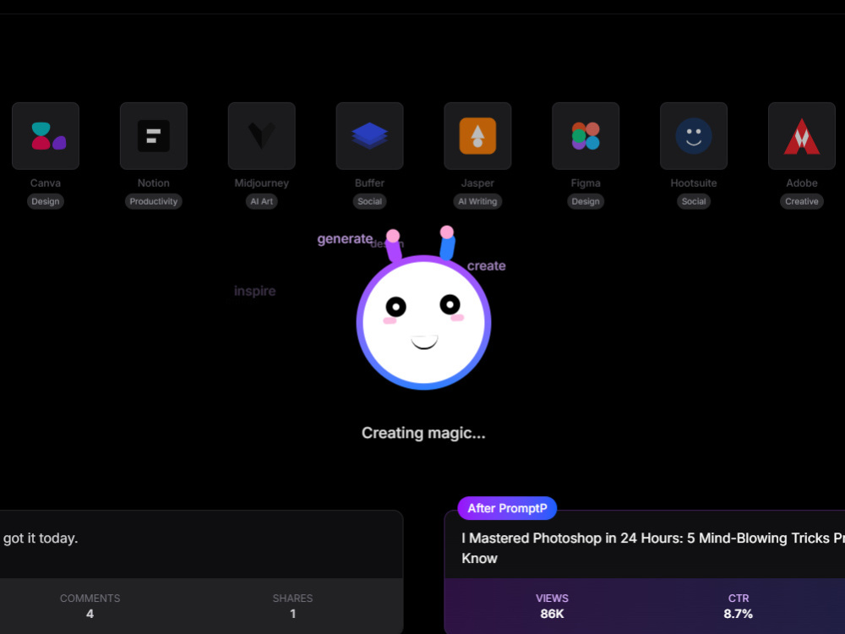Click the Canva label text
Image resolution: width=845 pixels, height=634 pixels.
[46, 183]
